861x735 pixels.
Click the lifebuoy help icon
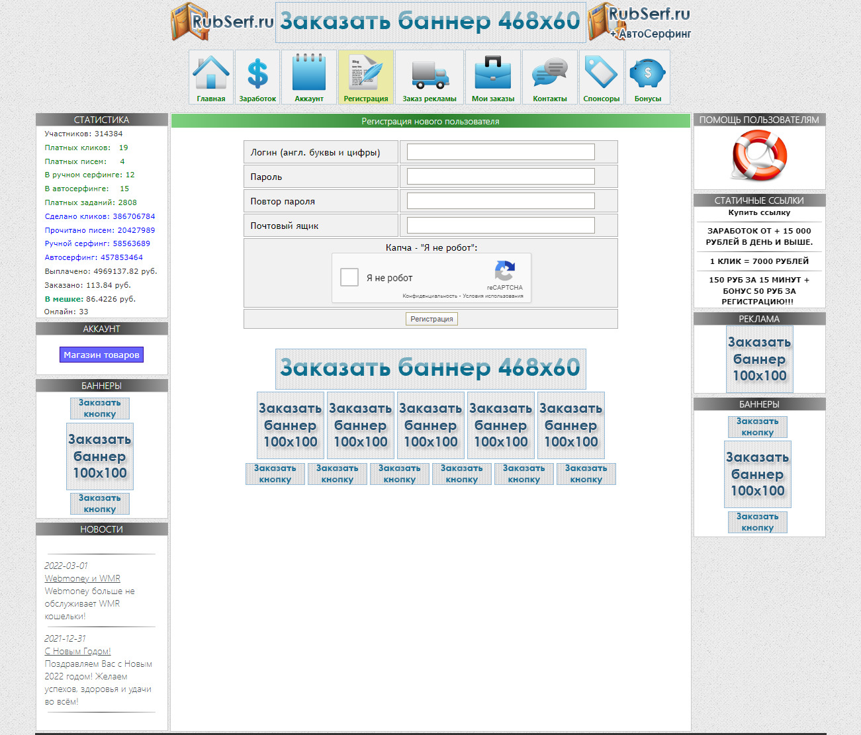point(759,155)
